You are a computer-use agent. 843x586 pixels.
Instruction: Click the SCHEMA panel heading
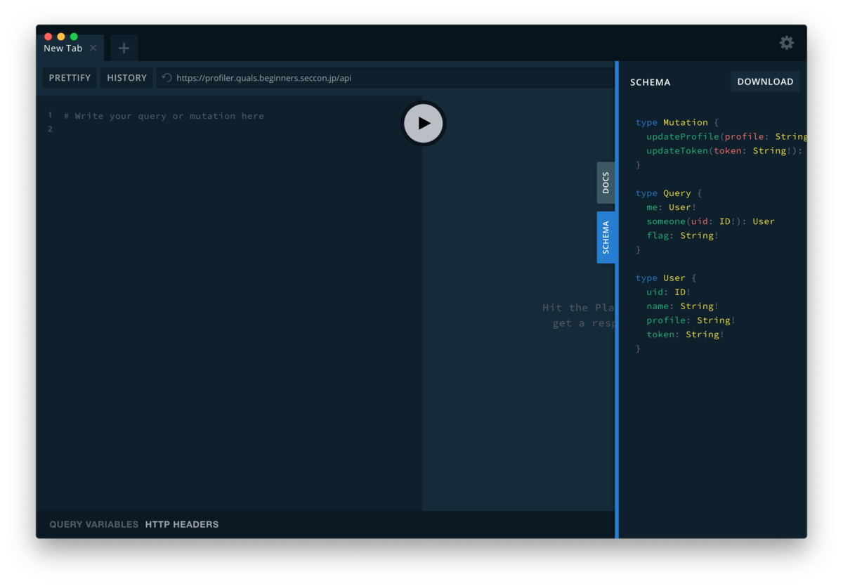(651, 82)
